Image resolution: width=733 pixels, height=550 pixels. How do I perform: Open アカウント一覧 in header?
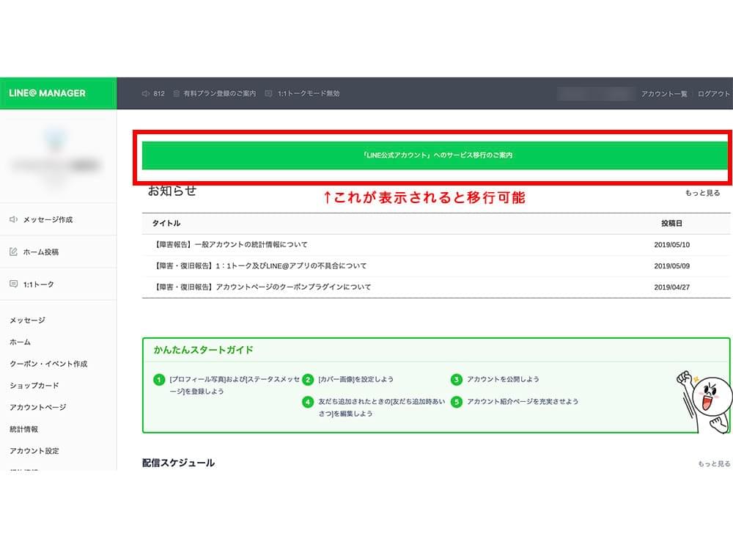tap(664, 94)
